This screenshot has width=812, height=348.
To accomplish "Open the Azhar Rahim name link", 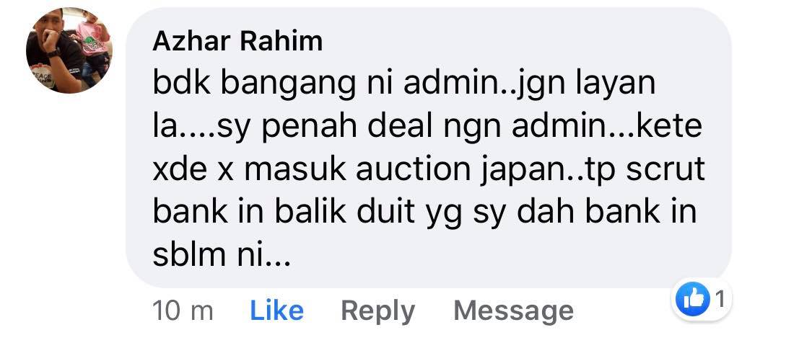I will 237,41.
